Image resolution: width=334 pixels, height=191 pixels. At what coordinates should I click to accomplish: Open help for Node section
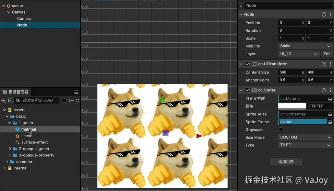click(x=324, y=15)
